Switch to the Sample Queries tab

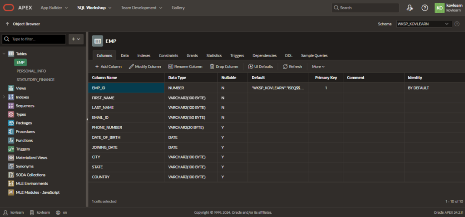[314, 55]
